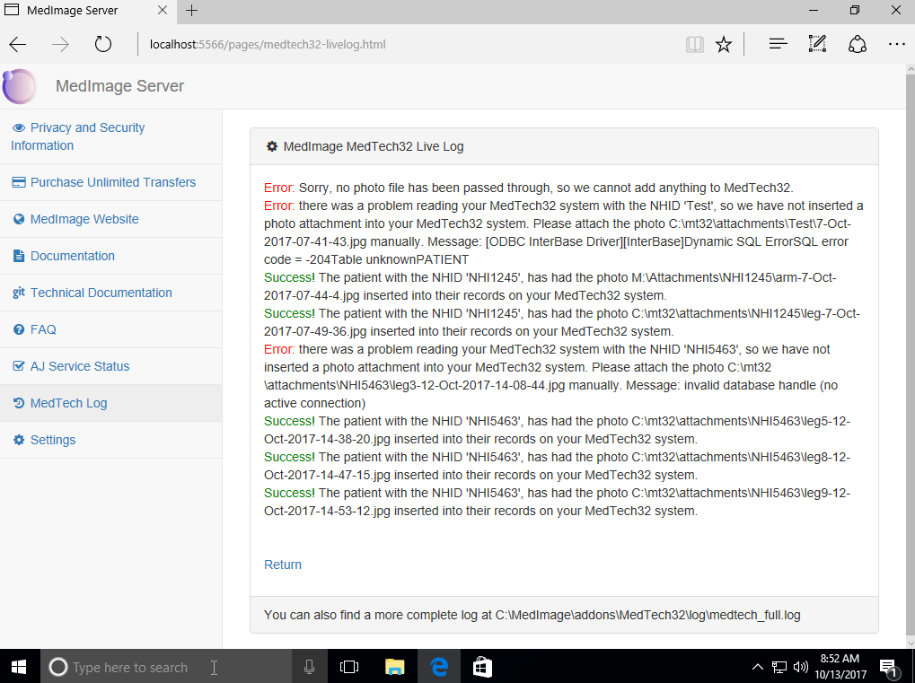This screenshot has height=683, width=915.
Task: Click the address bar showing localhost:5566
Action: [409, 44]
